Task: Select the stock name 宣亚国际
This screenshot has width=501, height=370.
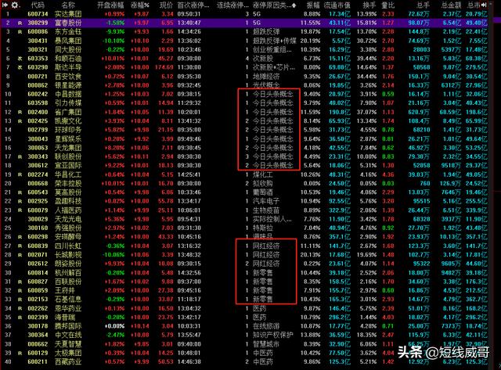Action: coord(68,165)
